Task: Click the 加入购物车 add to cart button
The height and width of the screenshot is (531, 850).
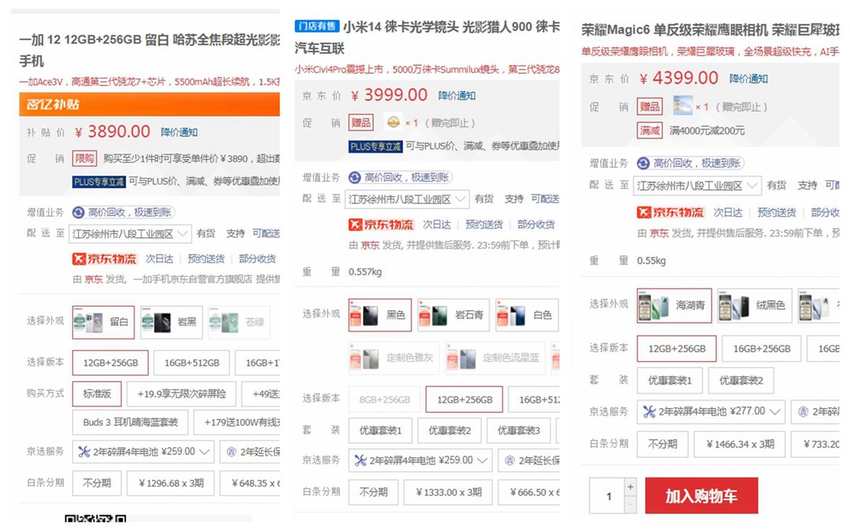Action: (701, 496)
